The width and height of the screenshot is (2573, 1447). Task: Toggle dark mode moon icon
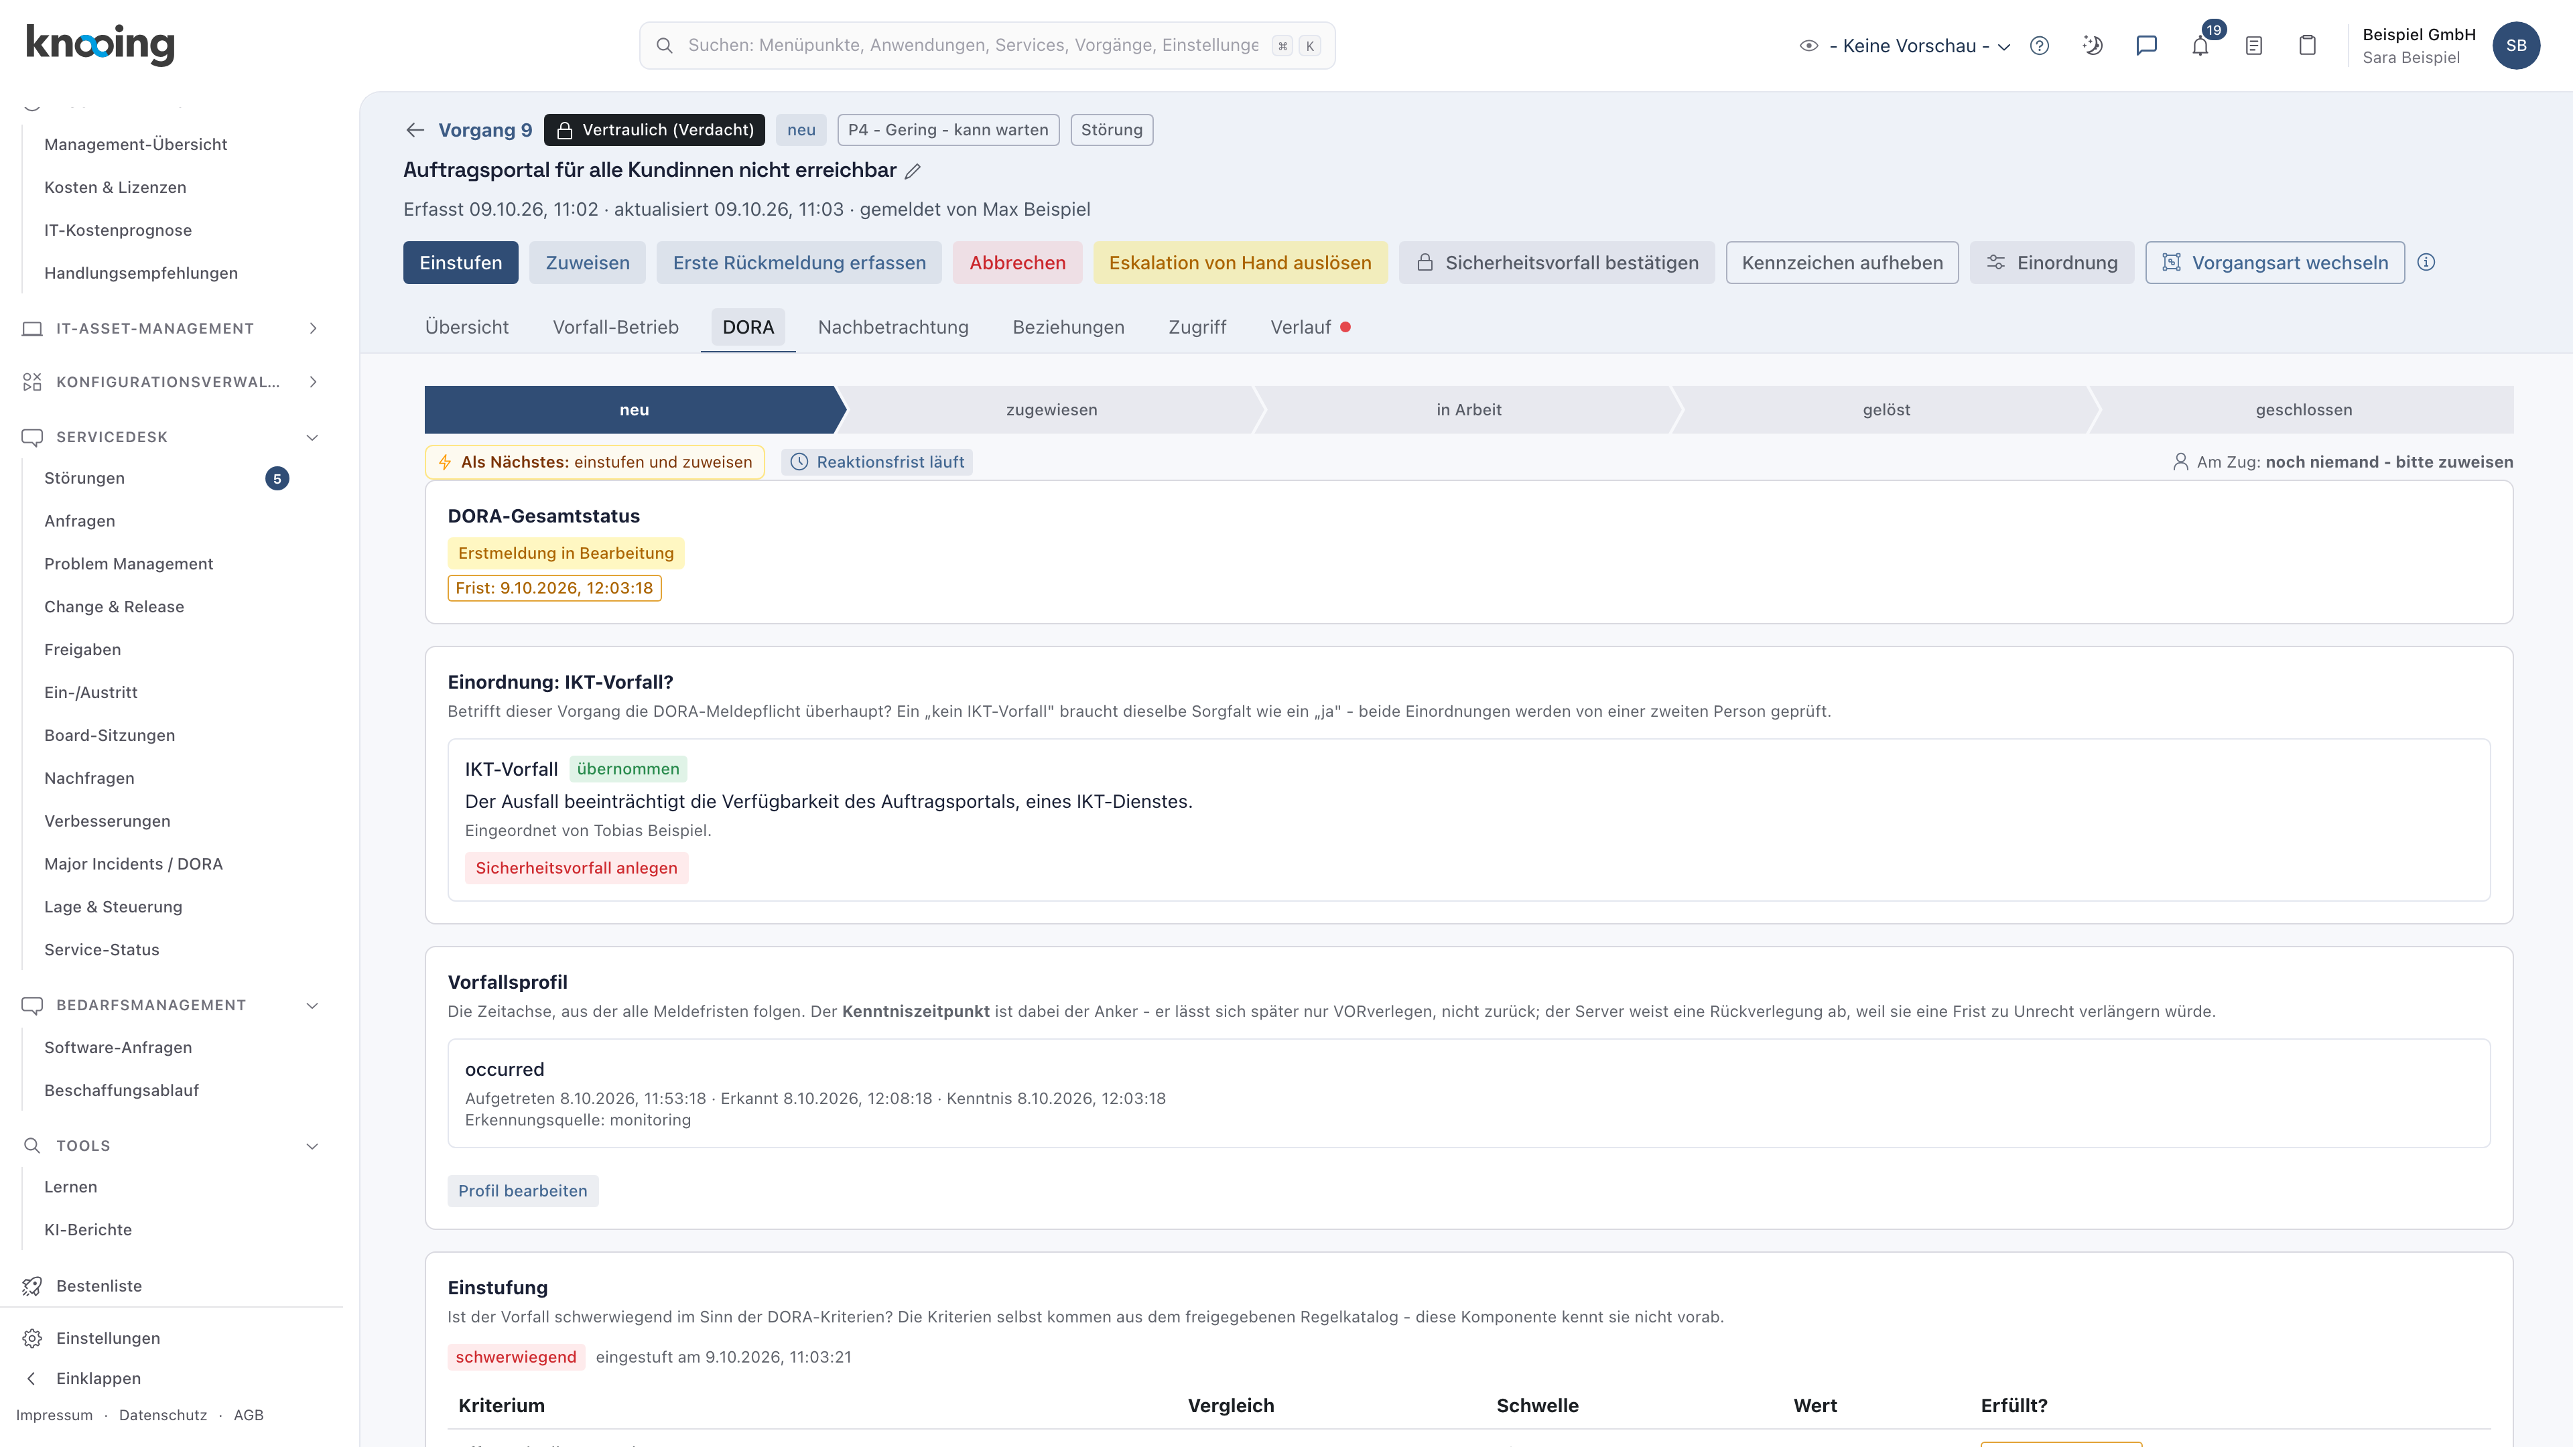click(x=2093, y=45)
